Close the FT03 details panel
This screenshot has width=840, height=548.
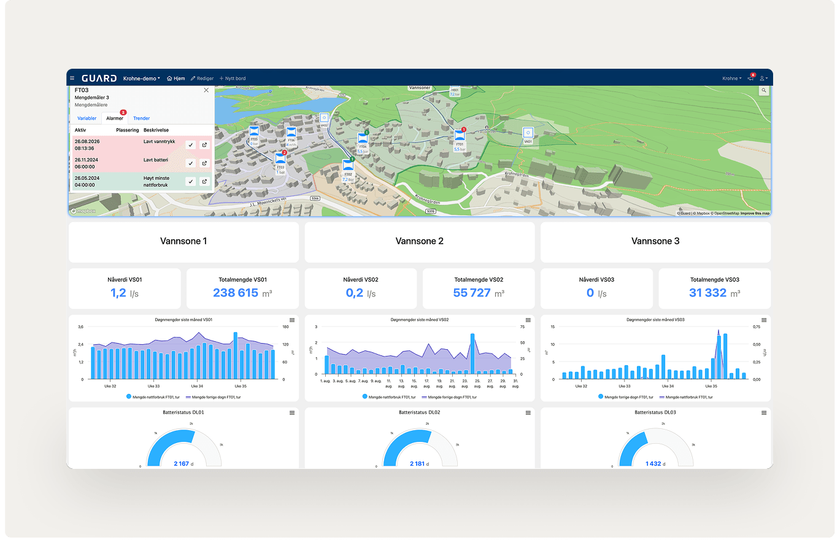point(206,90)
